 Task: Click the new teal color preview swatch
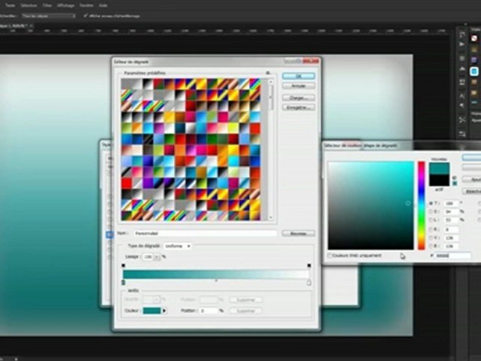pyautogui.click(x=439, y=168)
